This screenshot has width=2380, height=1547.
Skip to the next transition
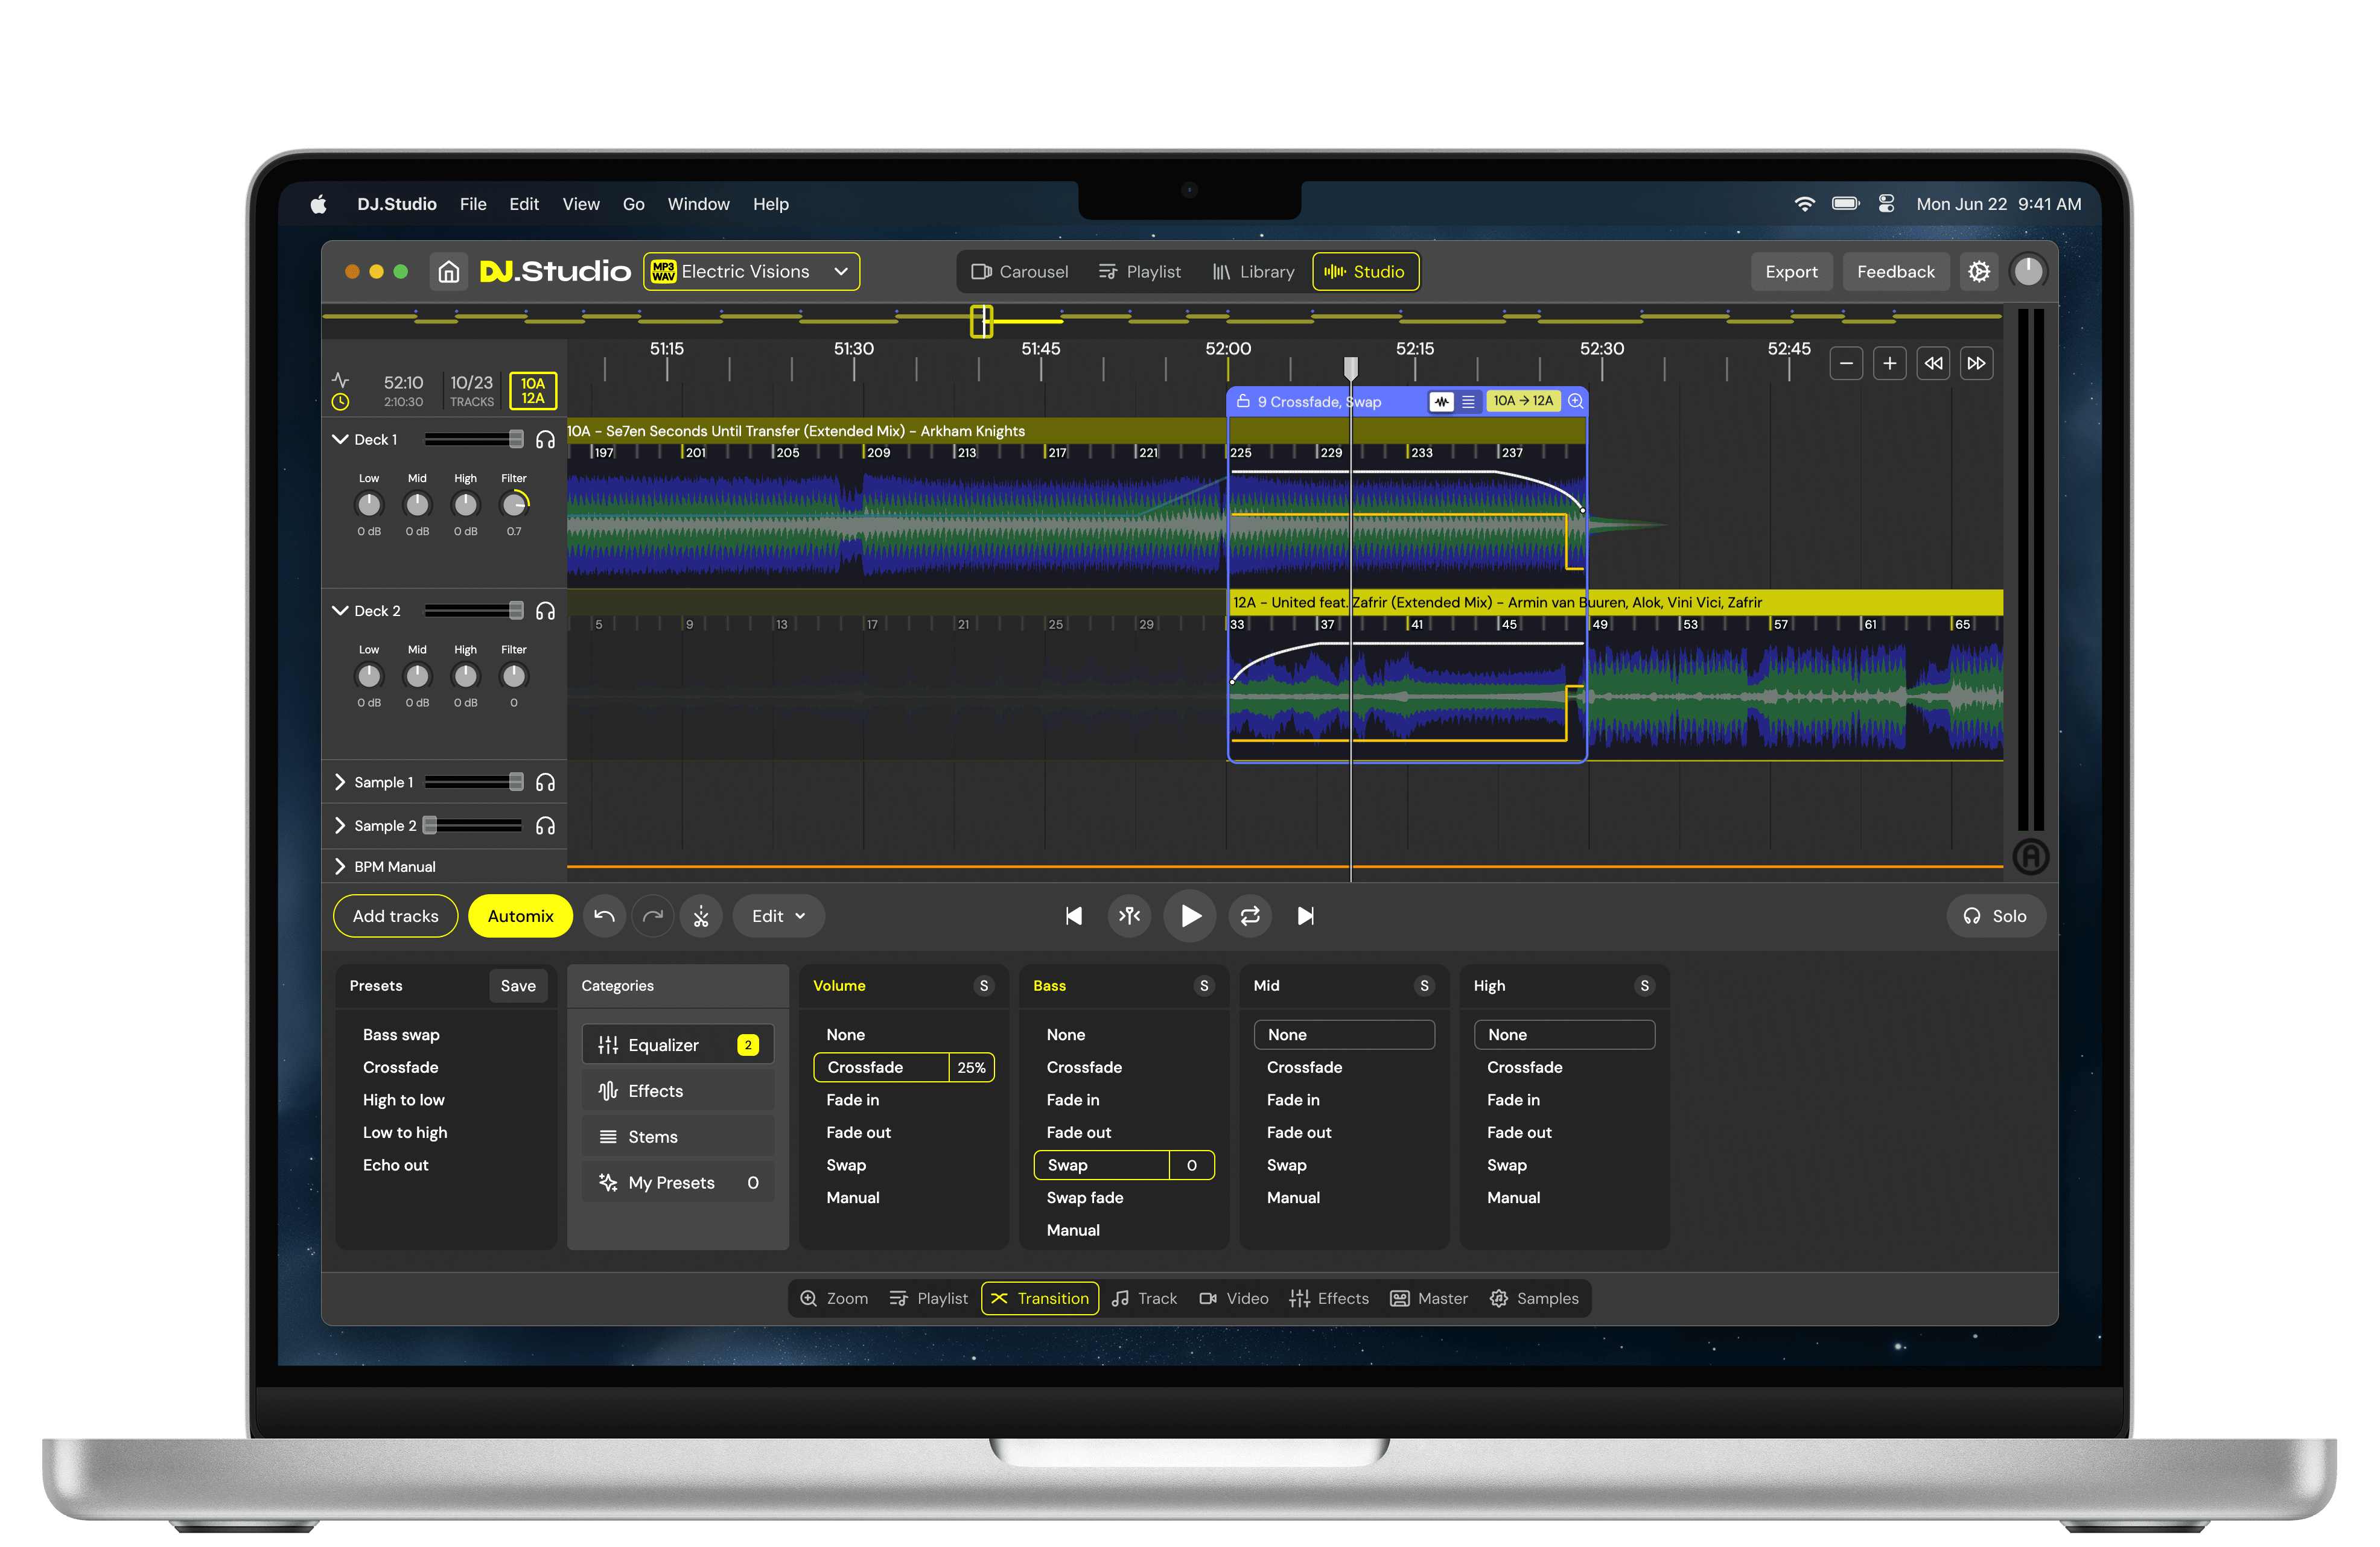(x=1305, y=916)
